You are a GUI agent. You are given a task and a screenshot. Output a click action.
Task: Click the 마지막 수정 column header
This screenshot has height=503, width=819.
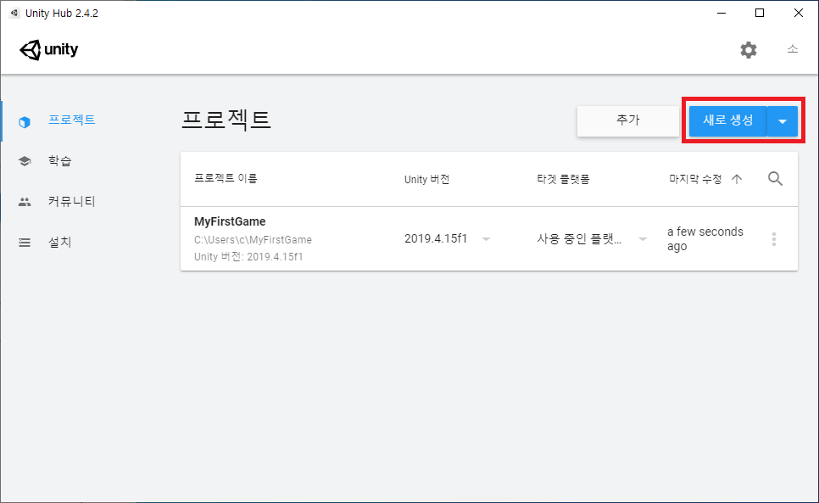coord(695,179)
